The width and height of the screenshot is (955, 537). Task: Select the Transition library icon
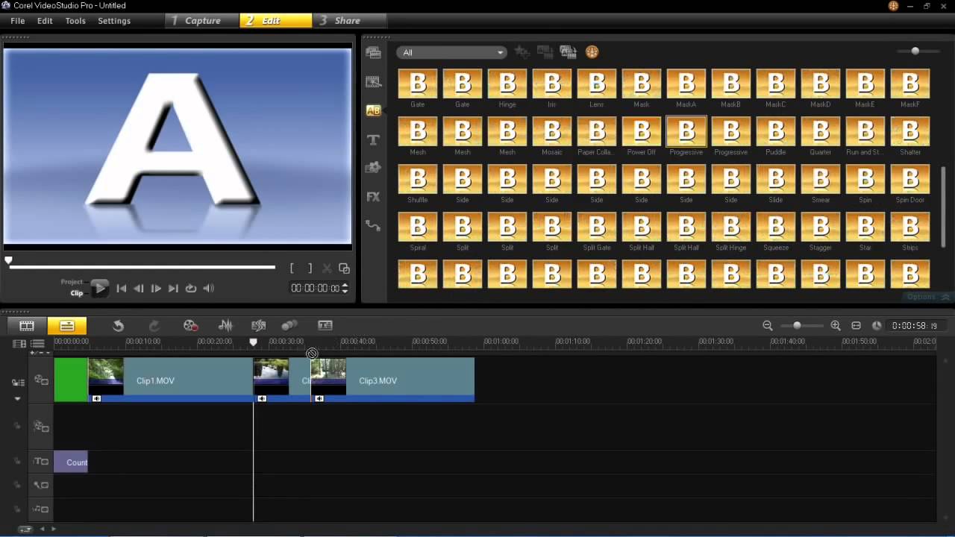[x=373, y=110]
